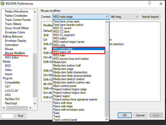Screen dimensions: 166x125
Task: Select MIDI piano roll option
Action: coord(79,52)
